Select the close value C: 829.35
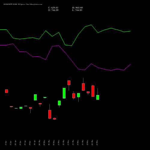 click(53, 8)
